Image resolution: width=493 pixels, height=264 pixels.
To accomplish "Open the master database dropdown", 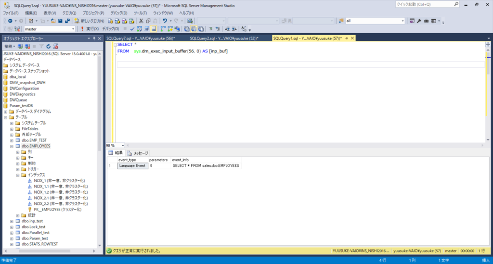I will click(73, 29).
